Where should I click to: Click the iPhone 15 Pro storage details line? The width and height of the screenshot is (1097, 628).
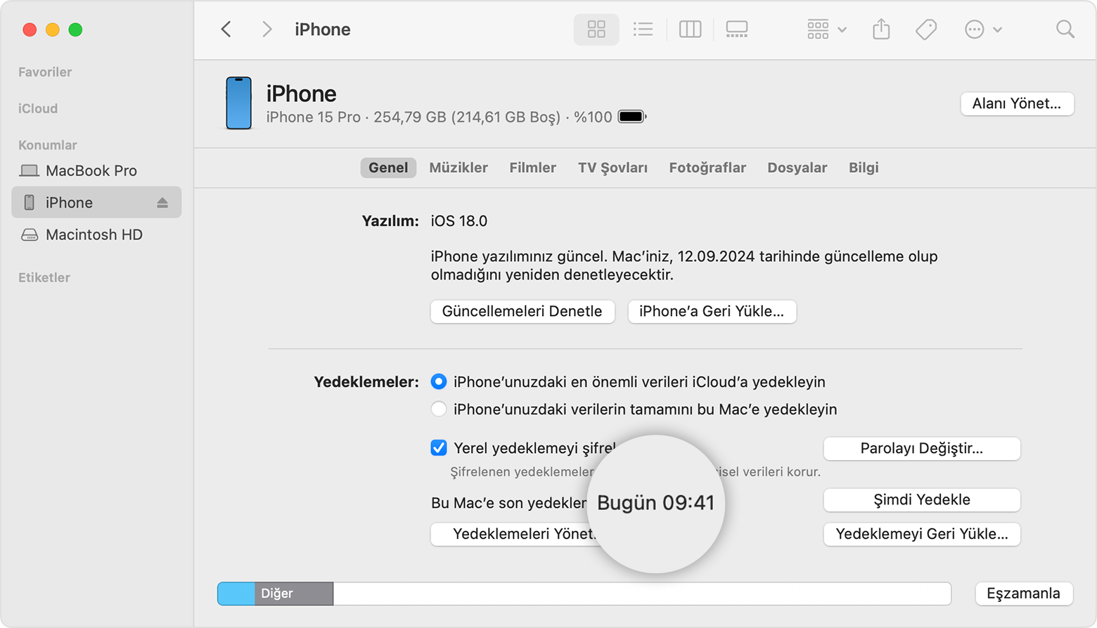pos(439,117)
